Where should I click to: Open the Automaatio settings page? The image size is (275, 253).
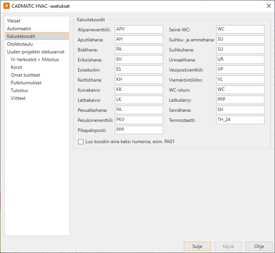[x=37, y=29]
